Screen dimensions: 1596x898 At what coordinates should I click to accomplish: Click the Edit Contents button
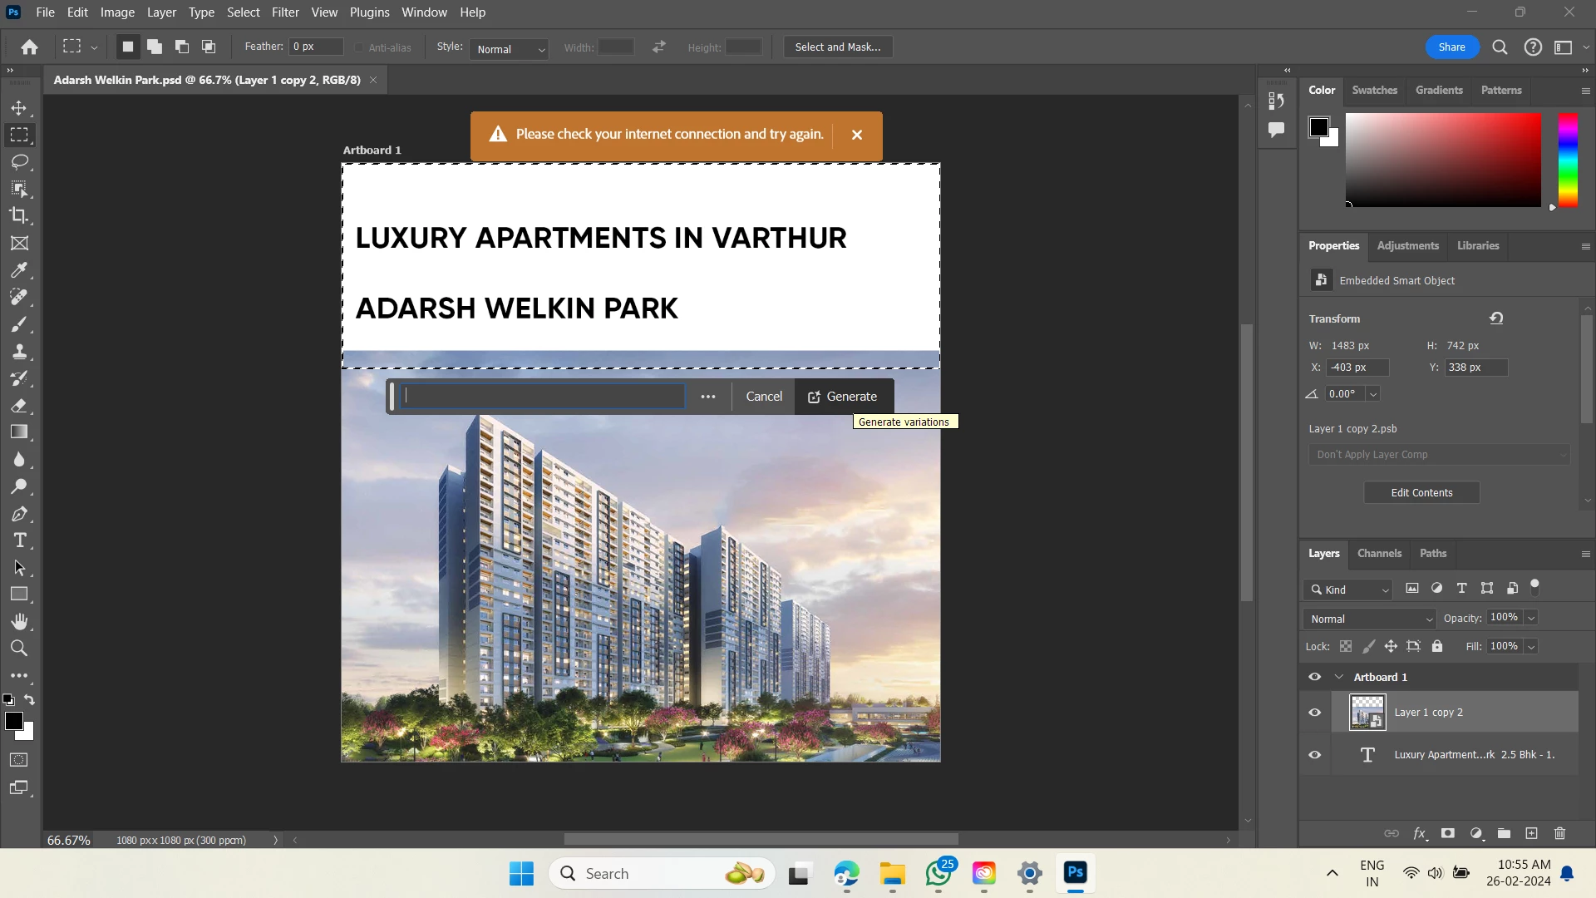(1421, 492)
